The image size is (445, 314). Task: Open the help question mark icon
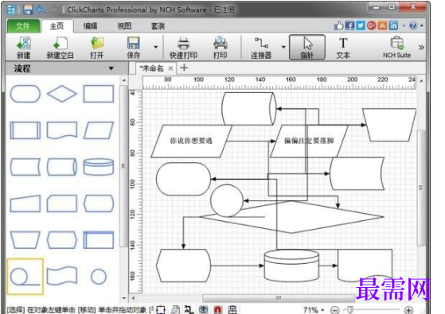pyautogui.click(x=413, y=25)
